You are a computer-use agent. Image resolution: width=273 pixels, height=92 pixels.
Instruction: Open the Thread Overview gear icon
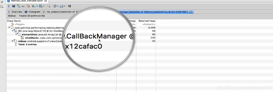pyautogui.click(x=28, y=6)
